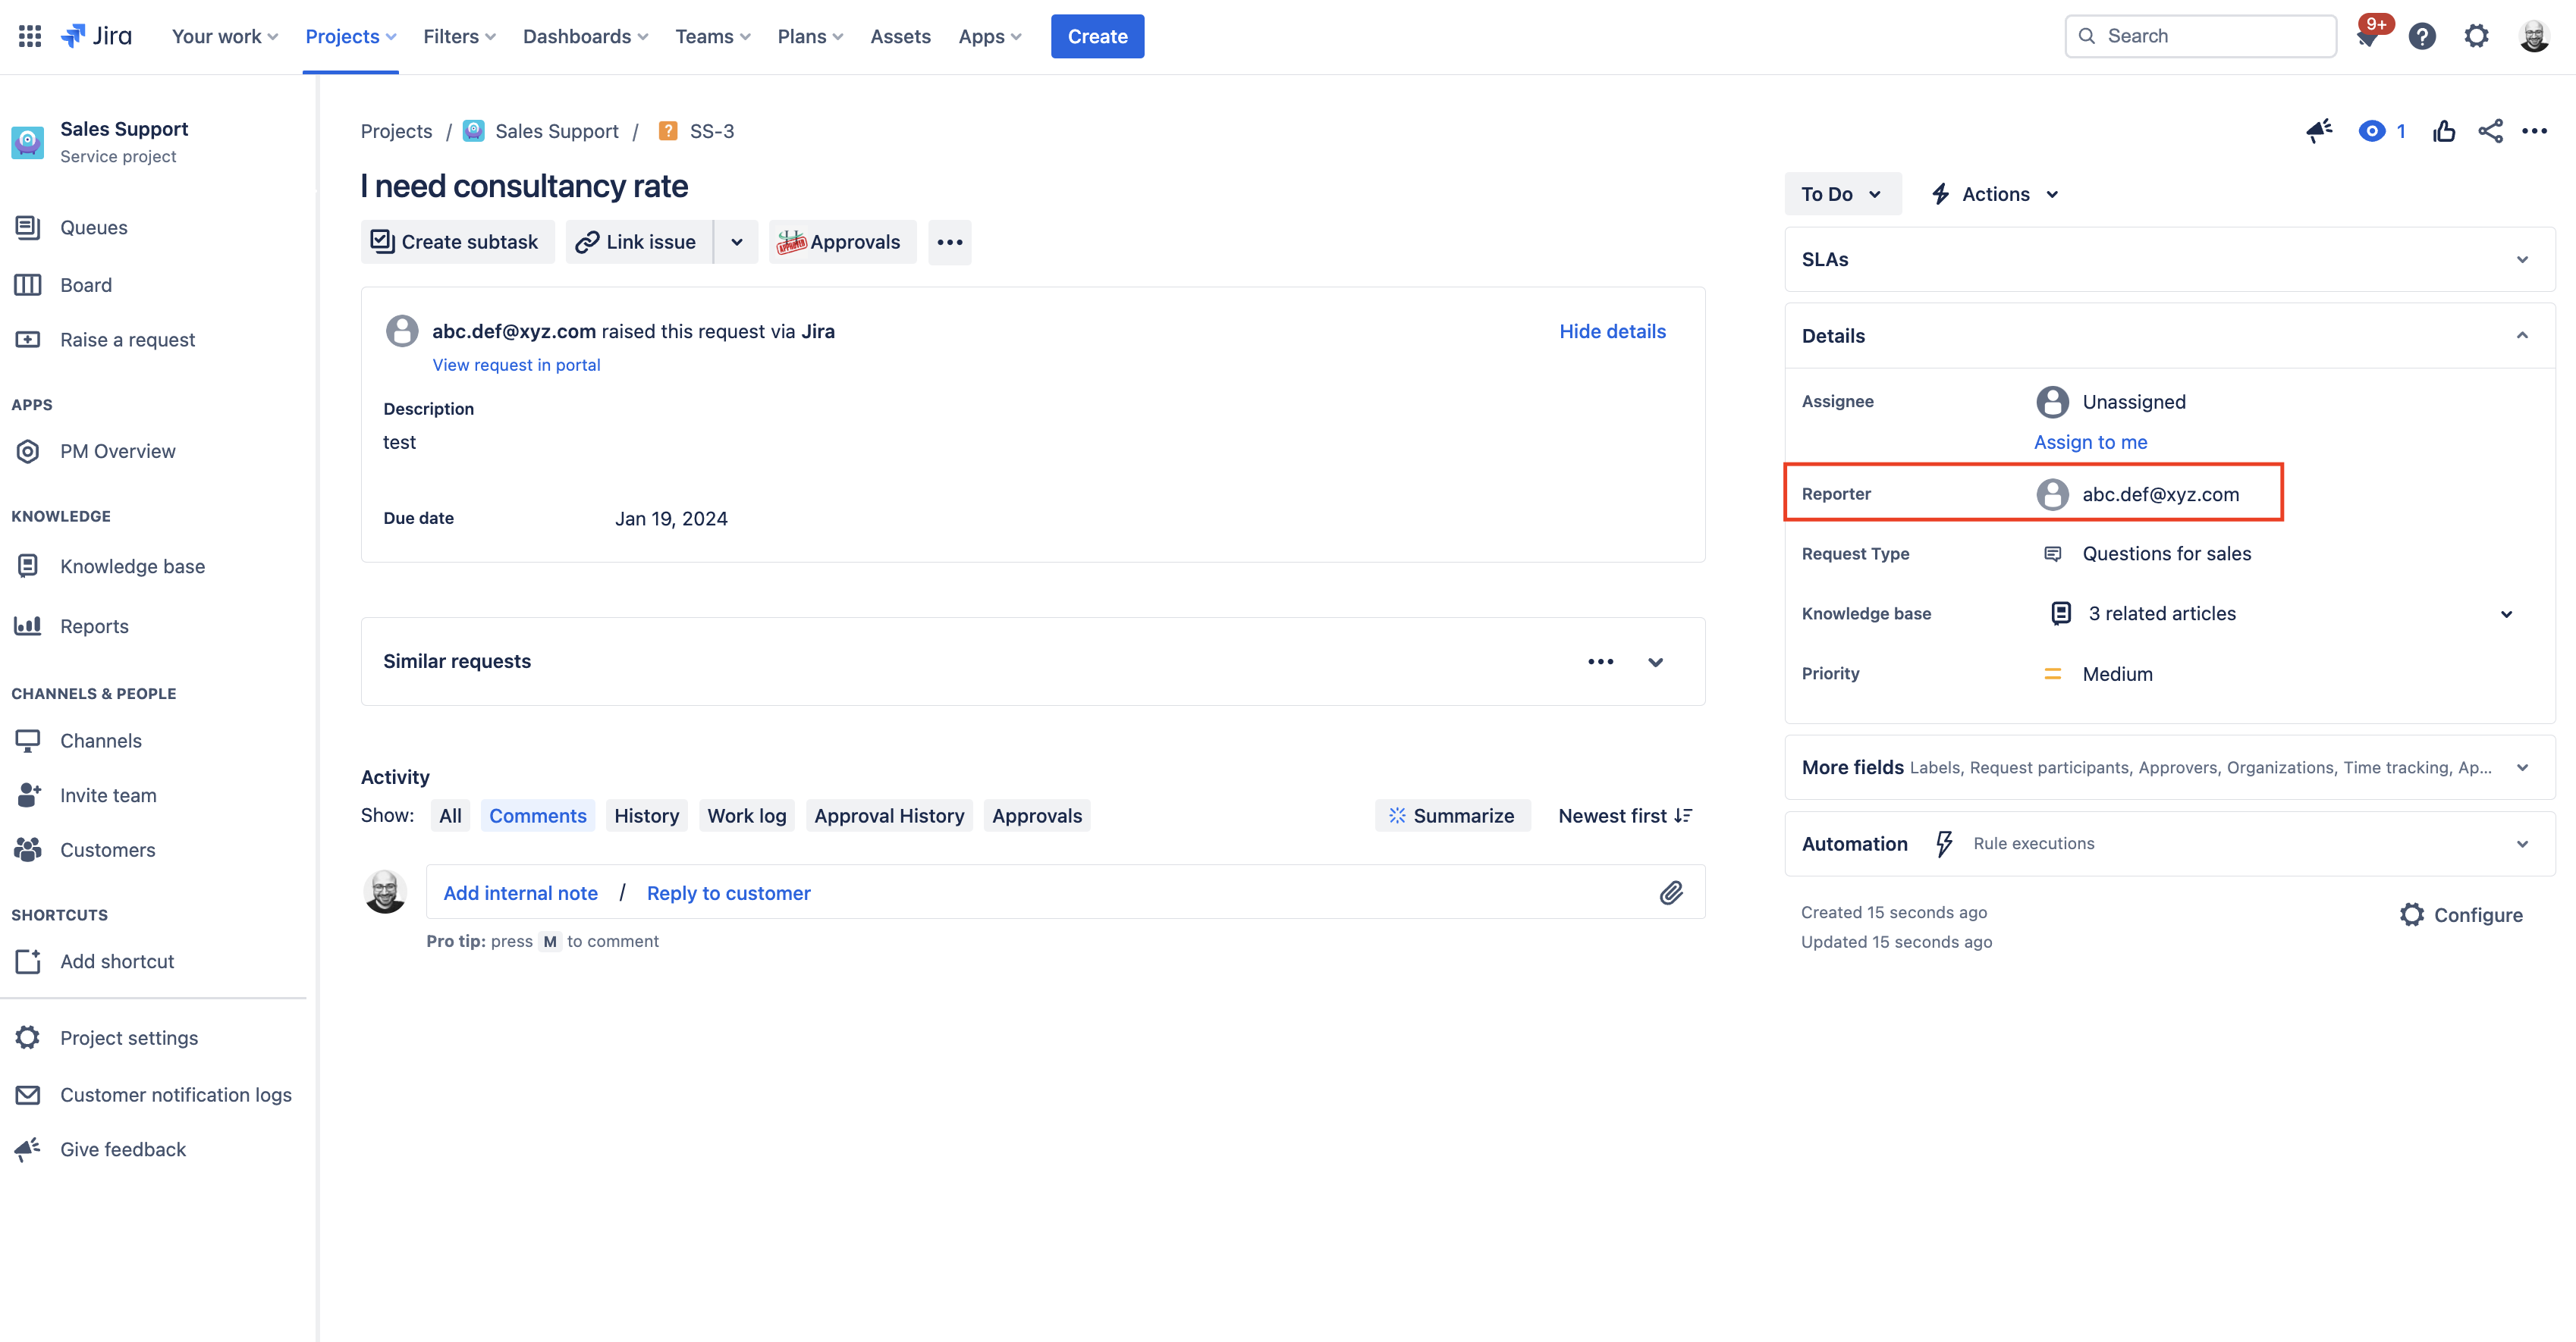
Task: Click in the Search field
Action: [x=2200, y=36]
